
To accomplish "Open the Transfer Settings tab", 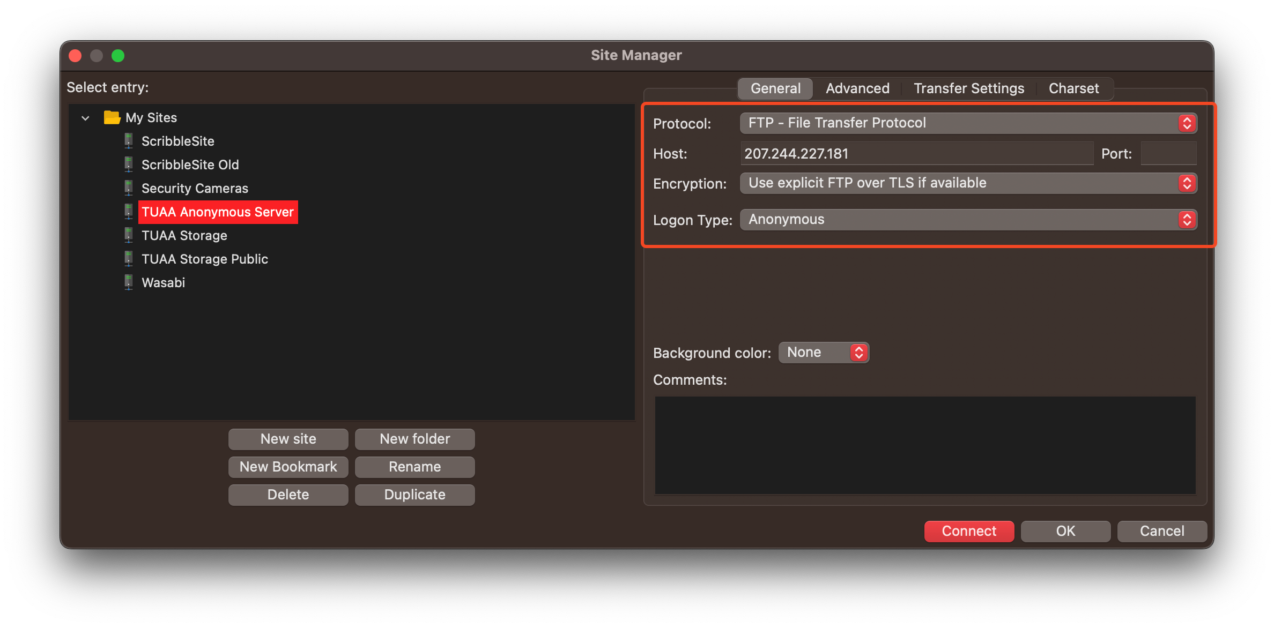I will coord(968,88).
